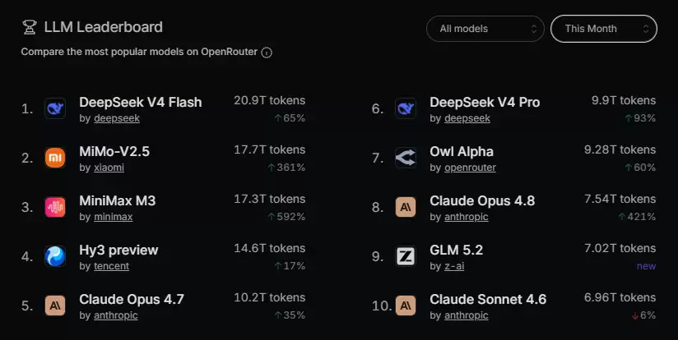Click the Hy3 preview blue swirl icon
Screen dimensions: 678x340
[x=55, y=256]
